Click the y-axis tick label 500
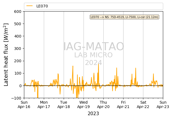The width and height of the screenshot is (172, 119). (18, 24)
